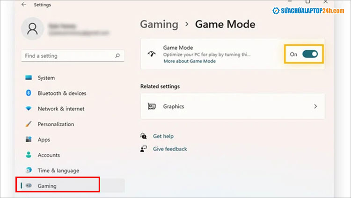Click the System monitor icon
This screenshot has height=198, width=351.
click(x=29, y=77)
